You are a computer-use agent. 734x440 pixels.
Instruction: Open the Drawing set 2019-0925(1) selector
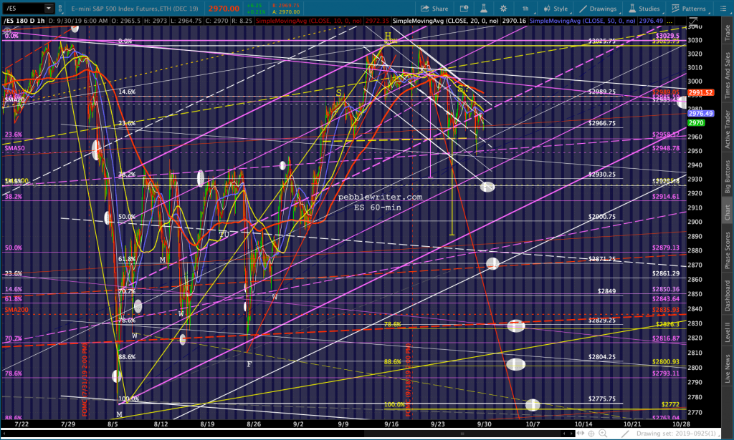point(676,434)
